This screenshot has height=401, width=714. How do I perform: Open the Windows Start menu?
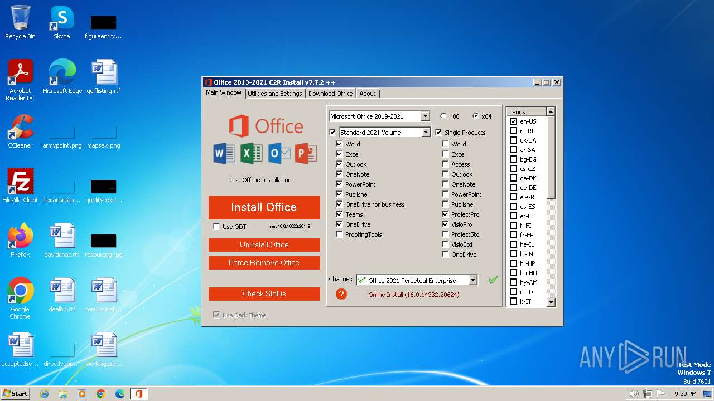coord(16,393)
